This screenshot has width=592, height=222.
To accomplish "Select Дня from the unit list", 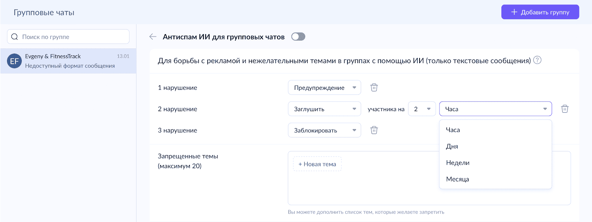I will click(x=452, y=146).
